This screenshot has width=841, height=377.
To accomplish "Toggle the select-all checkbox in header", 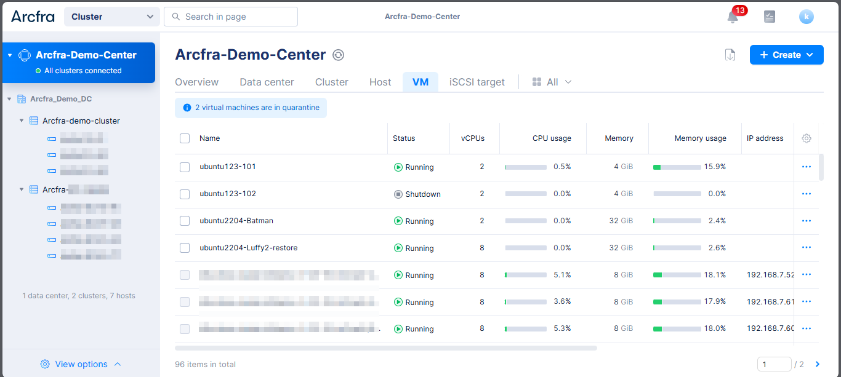I will pos(185,138).
